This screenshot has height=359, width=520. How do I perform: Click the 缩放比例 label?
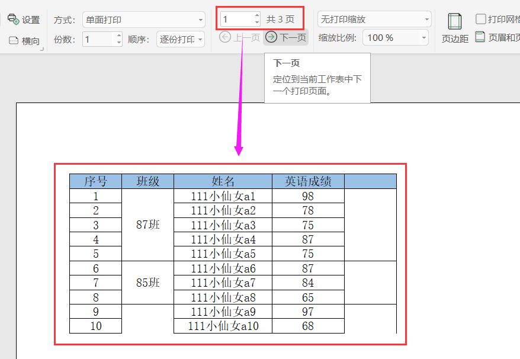click(x=337, y=37)
